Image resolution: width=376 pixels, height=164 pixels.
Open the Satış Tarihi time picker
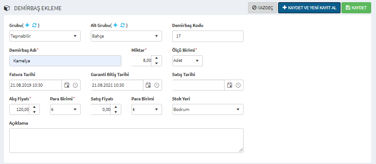pyautogui.click(x=238, y=85)
